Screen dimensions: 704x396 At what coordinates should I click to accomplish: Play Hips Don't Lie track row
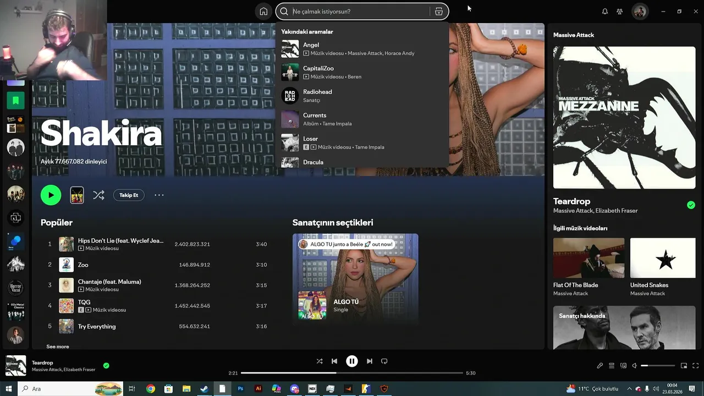click(157, 244)
